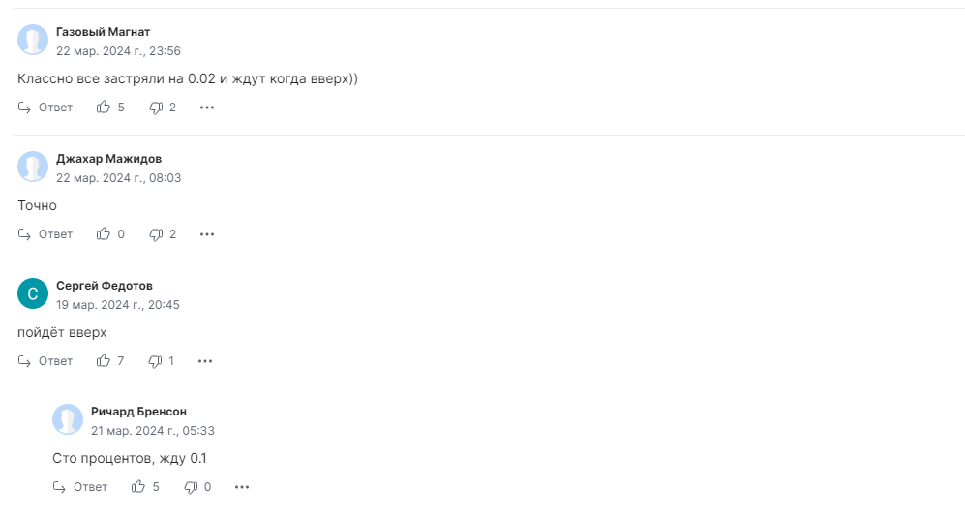This screenshot has height=523, width=965.
Task: Like Ричард Бренсон's reply
Action: (x=138, y=487)
